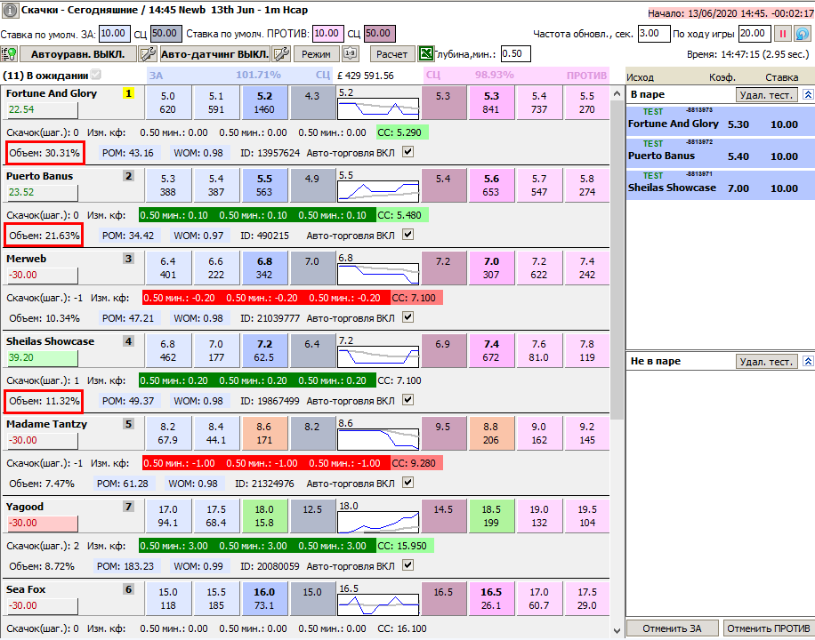Click saddle number 5 badge for Madame Tantzy

(x=128, y=424)
